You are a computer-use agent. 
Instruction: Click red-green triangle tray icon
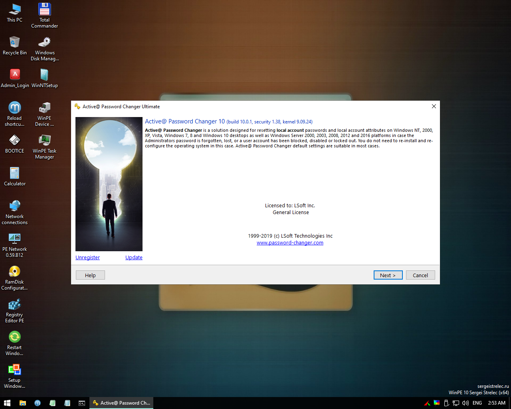coord(427,403)
